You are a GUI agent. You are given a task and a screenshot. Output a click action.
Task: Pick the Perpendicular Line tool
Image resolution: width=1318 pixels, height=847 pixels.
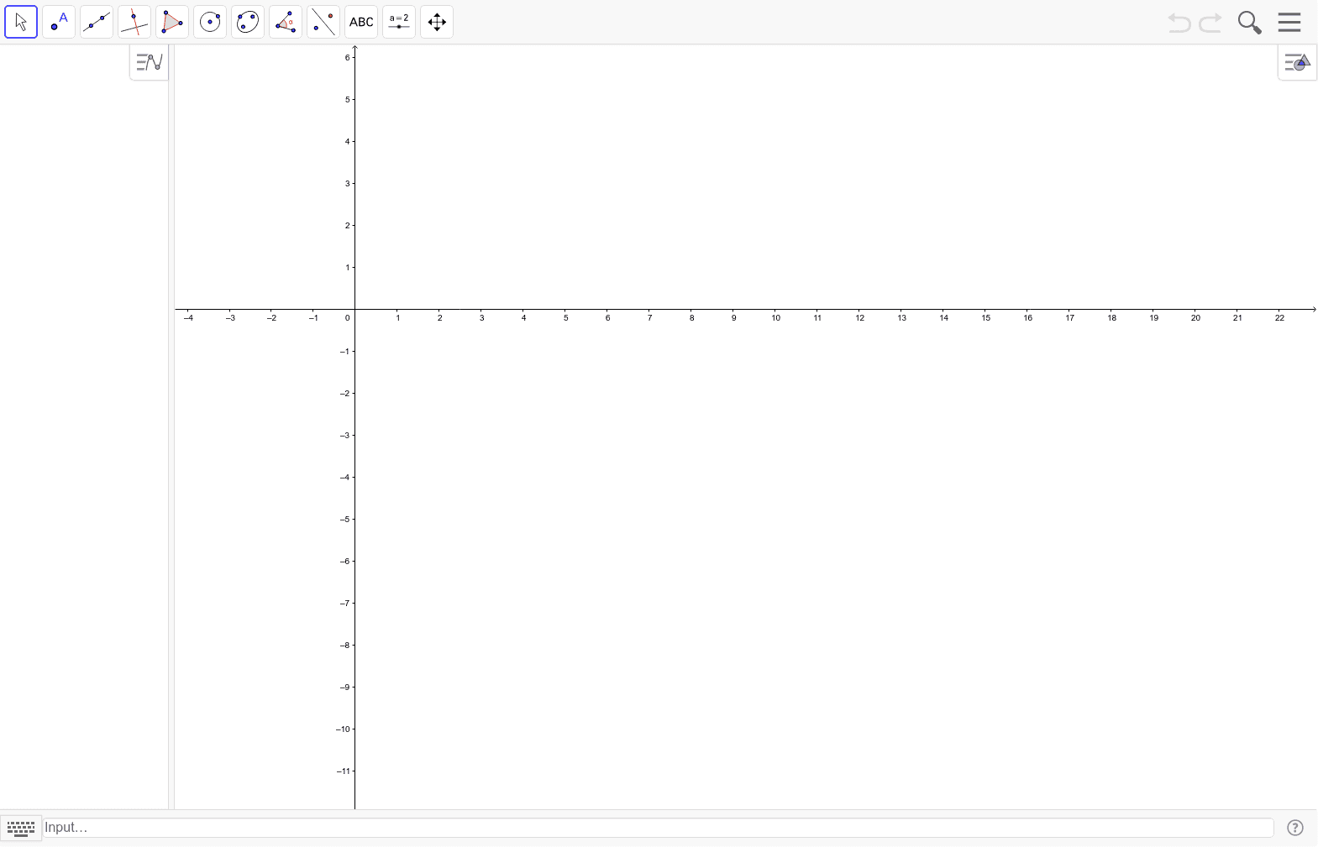(134, 22)
